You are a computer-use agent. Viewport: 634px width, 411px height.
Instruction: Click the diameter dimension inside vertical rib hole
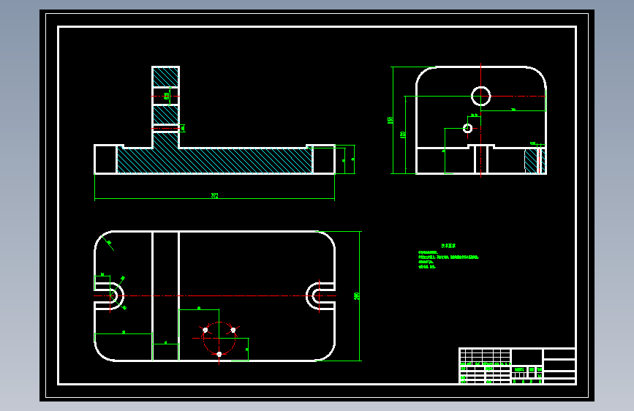pos(167,97)
